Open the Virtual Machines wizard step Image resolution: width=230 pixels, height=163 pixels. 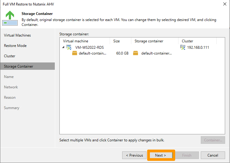pos(17,35)
